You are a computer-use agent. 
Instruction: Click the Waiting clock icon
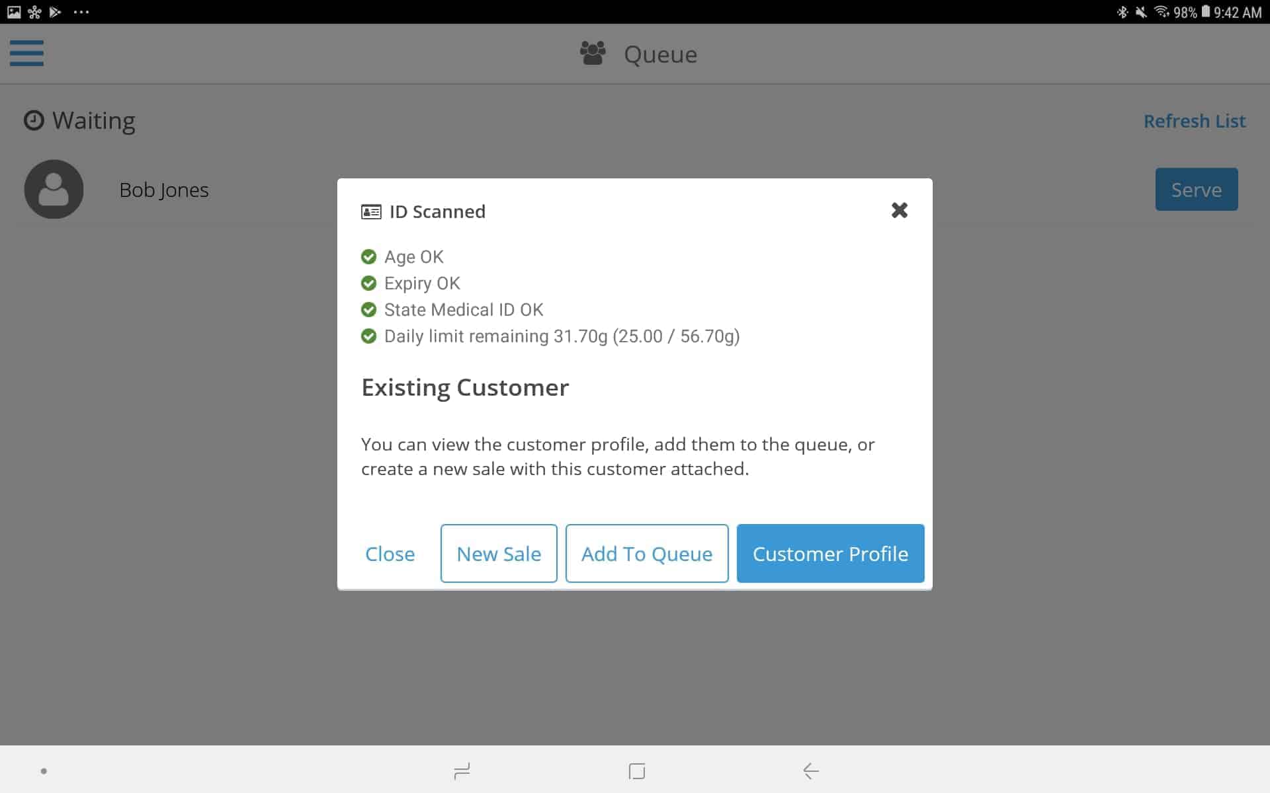(x=34, y=120)
